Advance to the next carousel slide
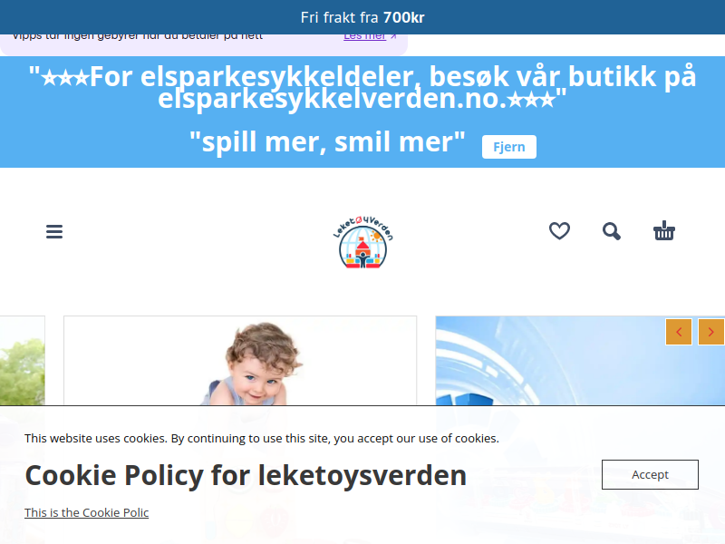This screenshot has width=725, height=544. click(x=711, y=332)
